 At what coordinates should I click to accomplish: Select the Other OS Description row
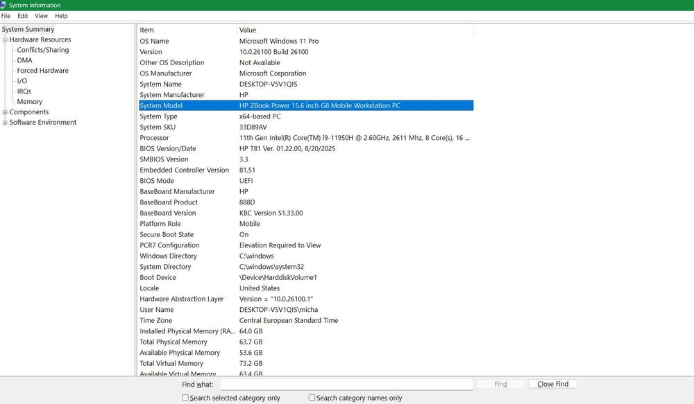(x=306, y=63)
